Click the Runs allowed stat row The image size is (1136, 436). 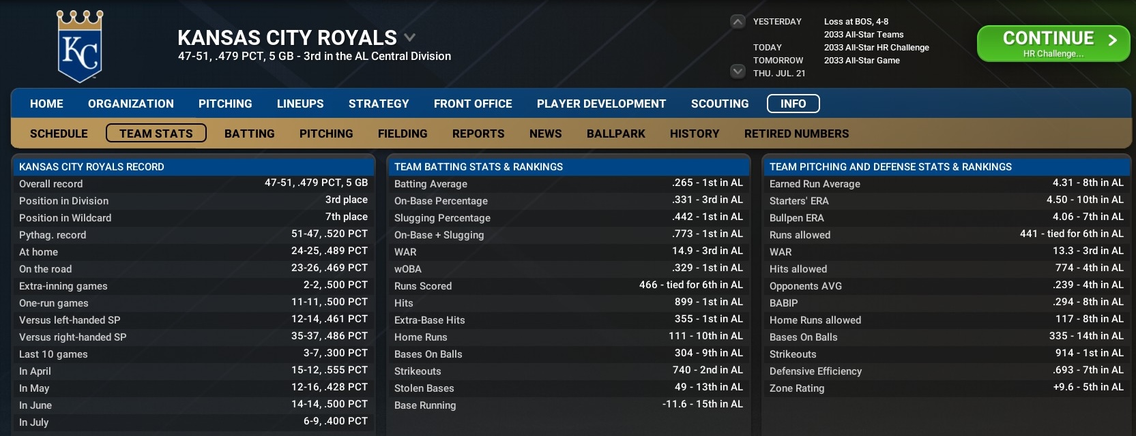(946, 234)
